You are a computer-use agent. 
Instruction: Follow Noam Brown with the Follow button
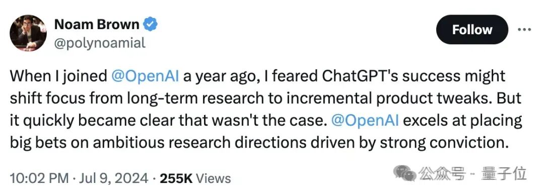(472, 30)
